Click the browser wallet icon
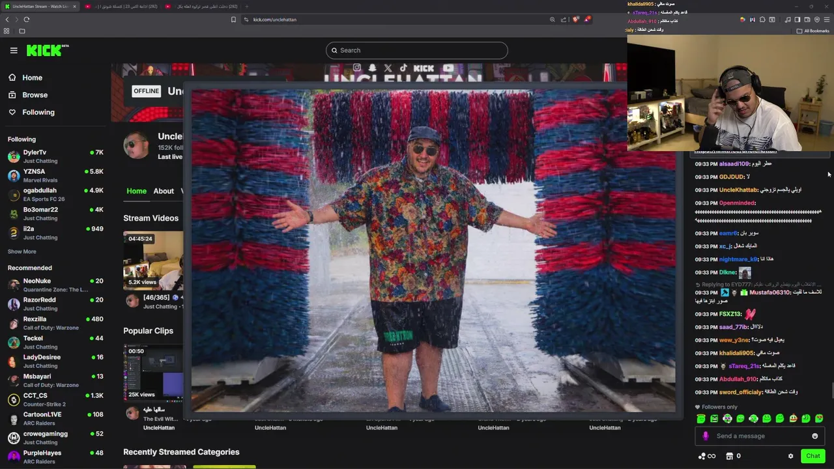The image size is (834, 469). (807, 20)
